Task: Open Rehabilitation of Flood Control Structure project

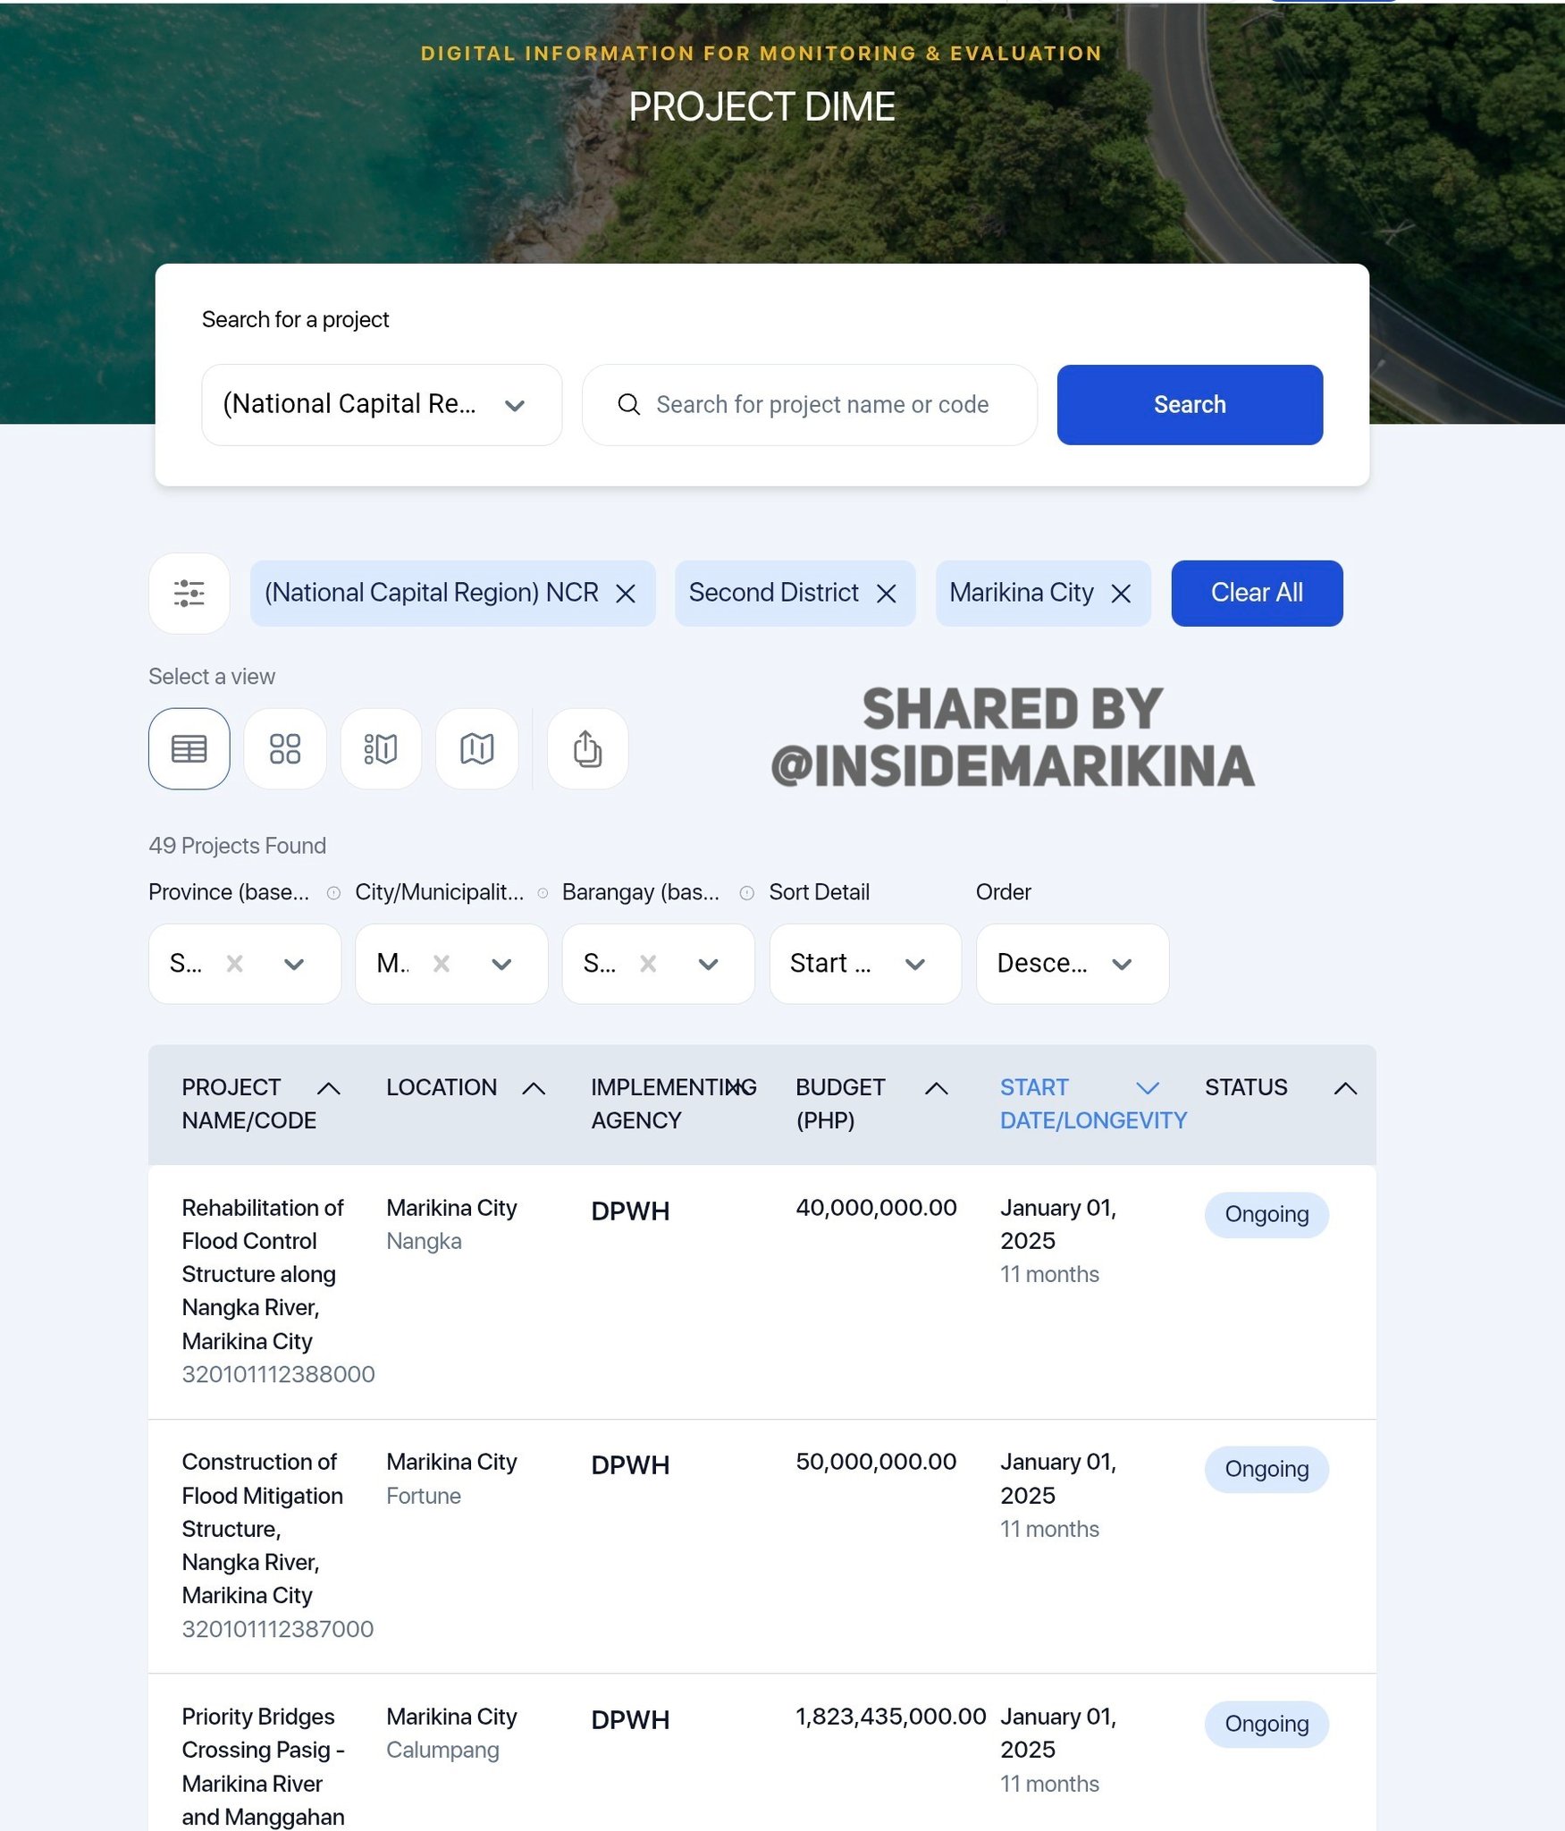Action: (262, 1274)
